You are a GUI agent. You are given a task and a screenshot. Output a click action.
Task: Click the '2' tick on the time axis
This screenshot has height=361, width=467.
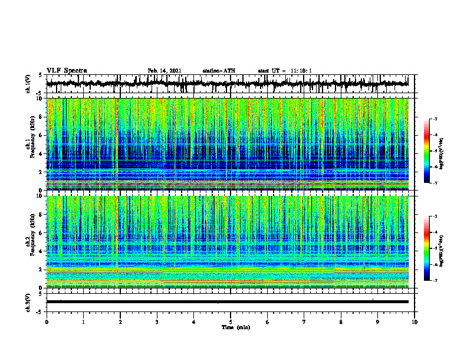[120, 322]
